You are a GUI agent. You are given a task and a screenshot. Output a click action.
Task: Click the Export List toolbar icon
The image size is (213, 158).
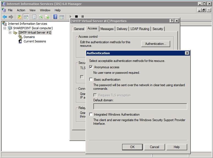[x=47, y=17]
